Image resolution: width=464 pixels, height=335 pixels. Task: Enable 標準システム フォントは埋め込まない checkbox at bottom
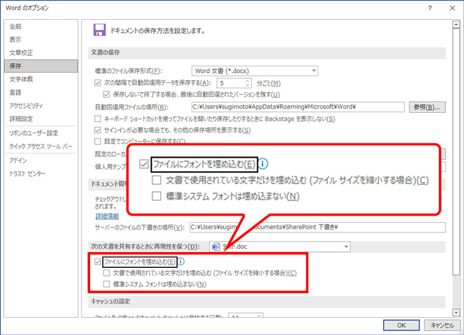pyautogui.click(x=107, y=284)
